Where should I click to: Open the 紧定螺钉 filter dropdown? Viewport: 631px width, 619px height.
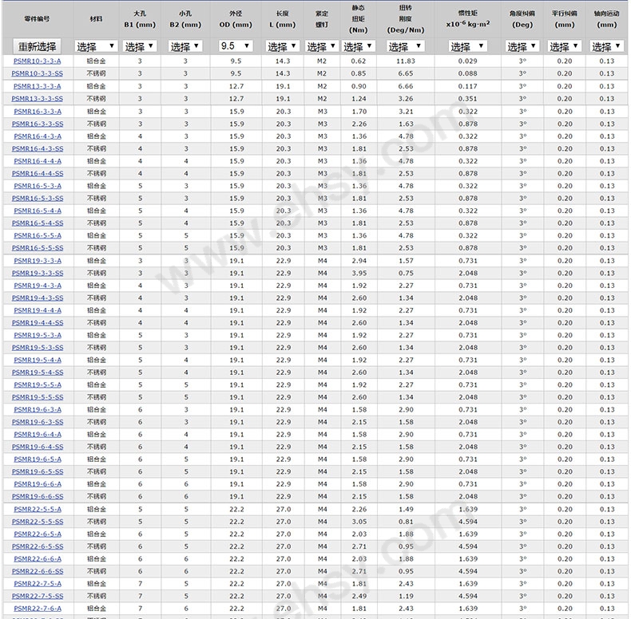pyautogui.click(x=322, y=46)
